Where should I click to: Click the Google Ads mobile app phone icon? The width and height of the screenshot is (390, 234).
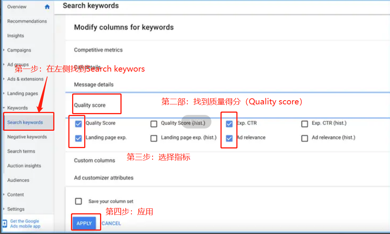(5, 223)
